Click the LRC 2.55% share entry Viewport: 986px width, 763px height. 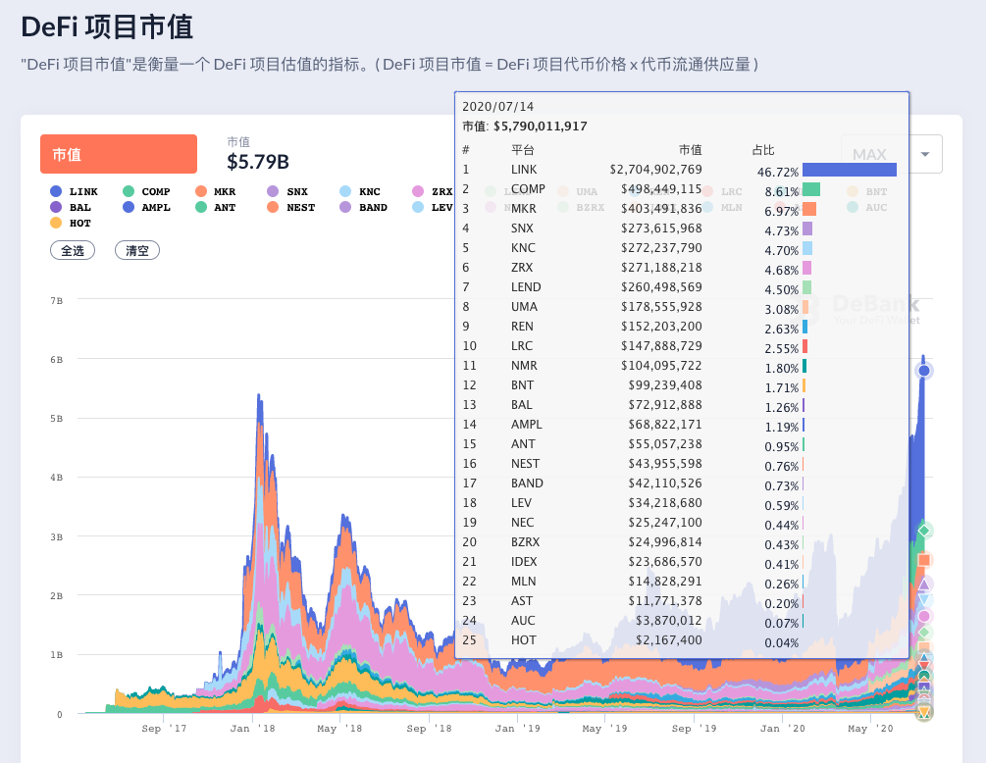[782, 349]
